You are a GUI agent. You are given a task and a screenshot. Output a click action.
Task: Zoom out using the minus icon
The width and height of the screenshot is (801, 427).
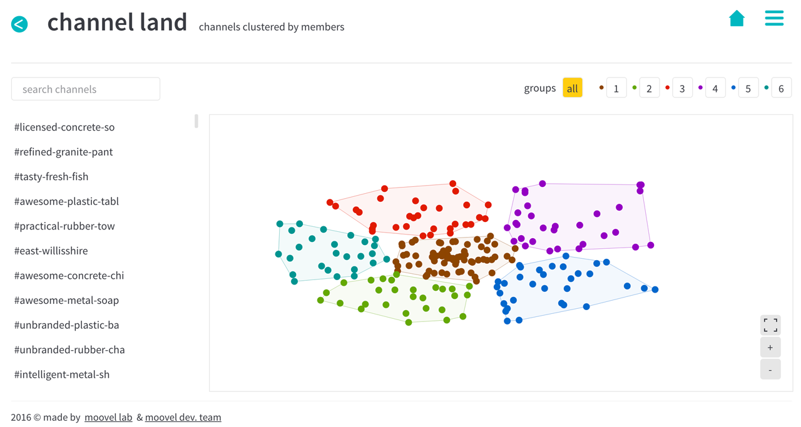(770, 369)
